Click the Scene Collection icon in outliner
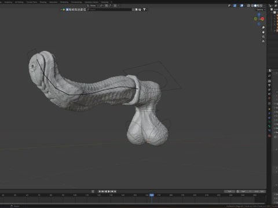The height and width of the screenshot is (208, 278). (272, 9)
